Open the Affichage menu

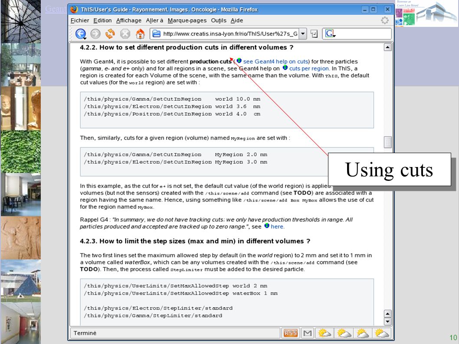point(129,20)
